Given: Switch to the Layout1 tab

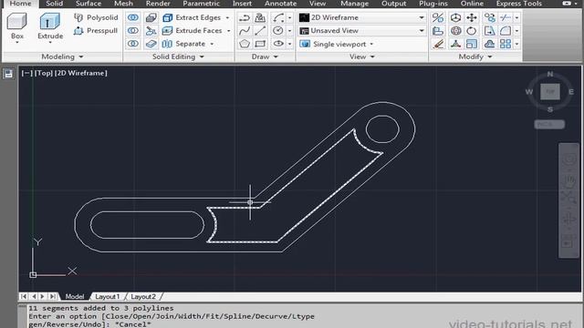Looking at the screenshot, I should pos(108,296).
